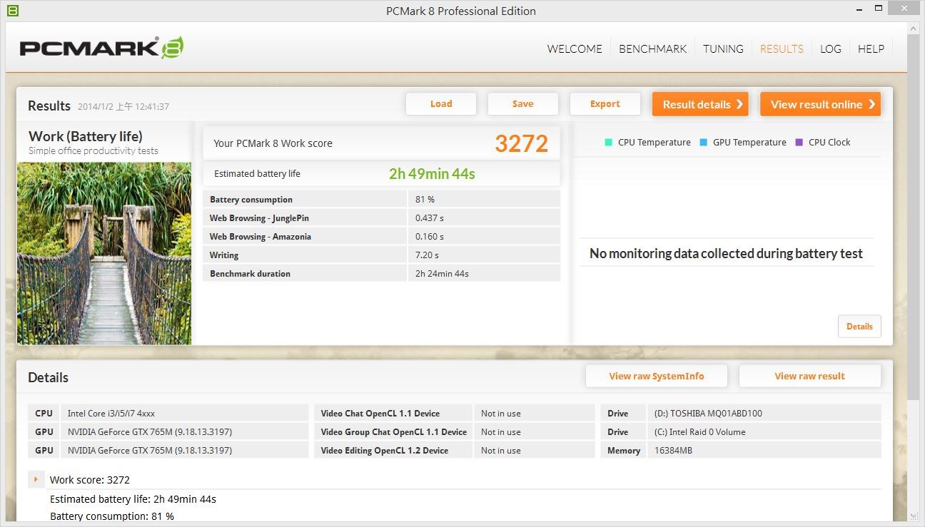This screenshot has height=527, width=925.
Task: Click the CPU Clock legend label
Action: [x=829, y=143]
